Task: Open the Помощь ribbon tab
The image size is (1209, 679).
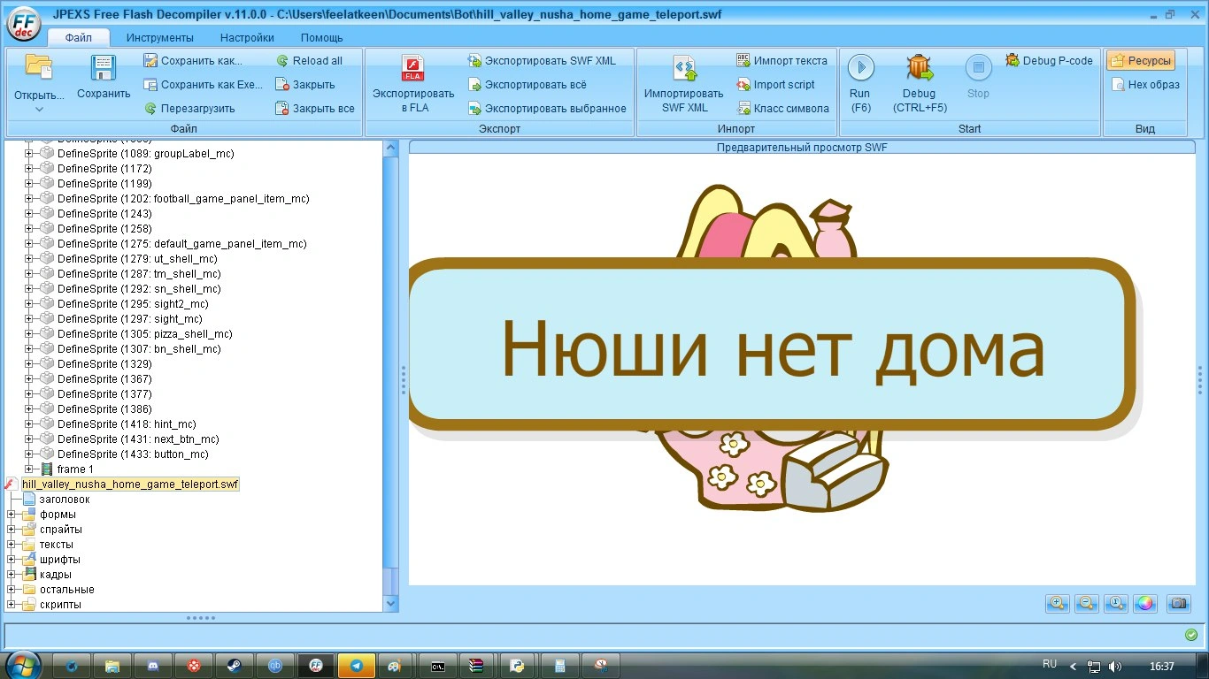Action: click(x=321, y=38)
